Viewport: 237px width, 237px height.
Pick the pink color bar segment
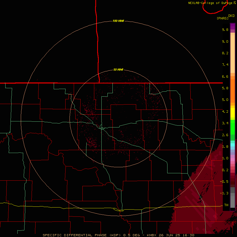(x=233, y=160)
